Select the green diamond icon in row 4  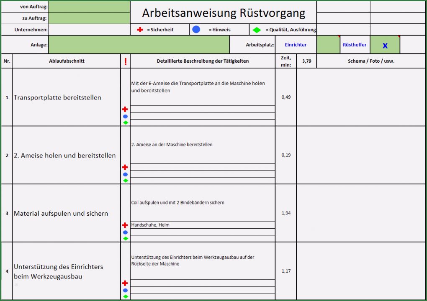tap(125, 296)
